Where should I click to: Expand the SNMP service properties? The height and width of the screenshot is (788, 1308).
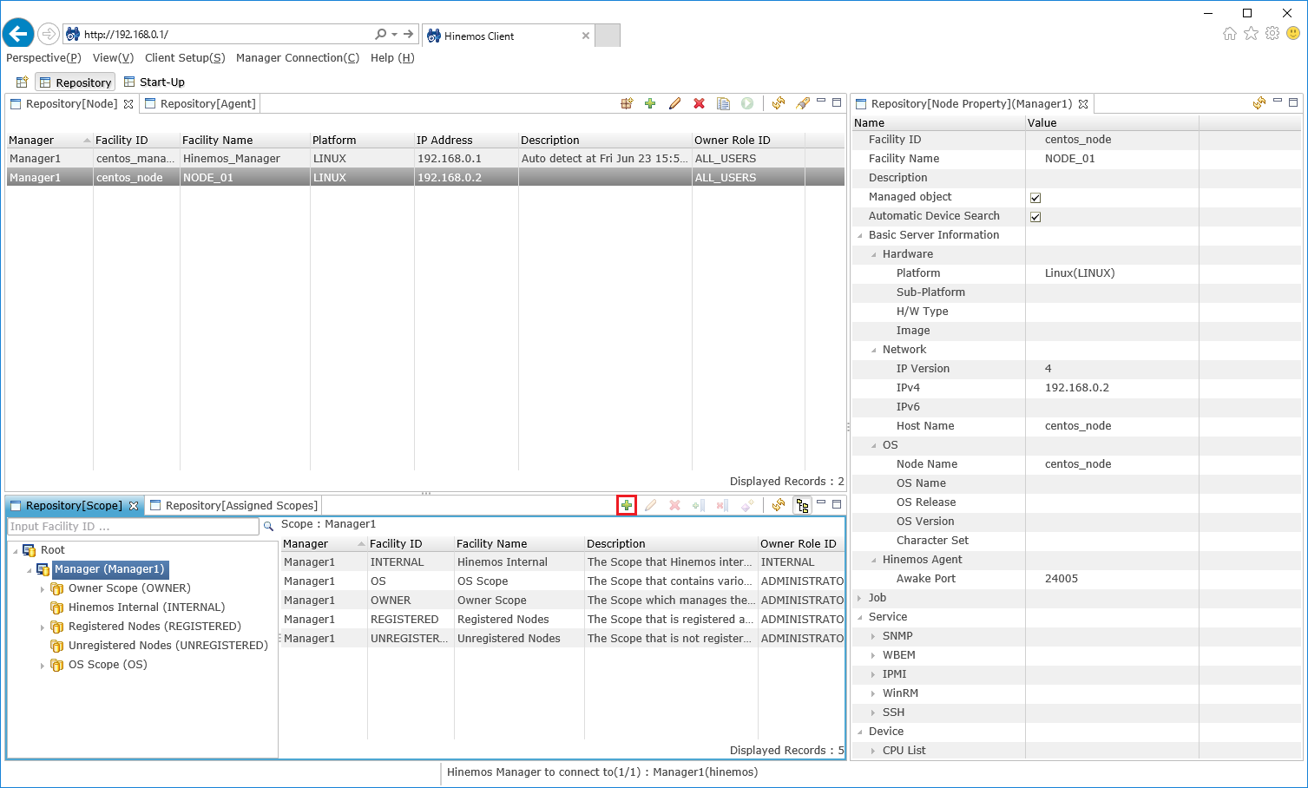click(874, 636)
